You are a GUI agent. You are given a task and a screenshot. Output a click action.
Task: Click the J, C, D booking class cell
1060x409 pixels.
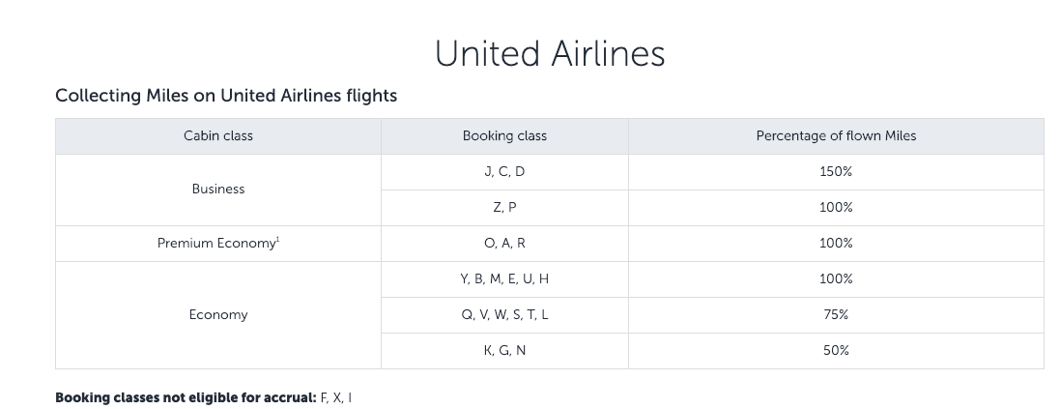[504, 172]
